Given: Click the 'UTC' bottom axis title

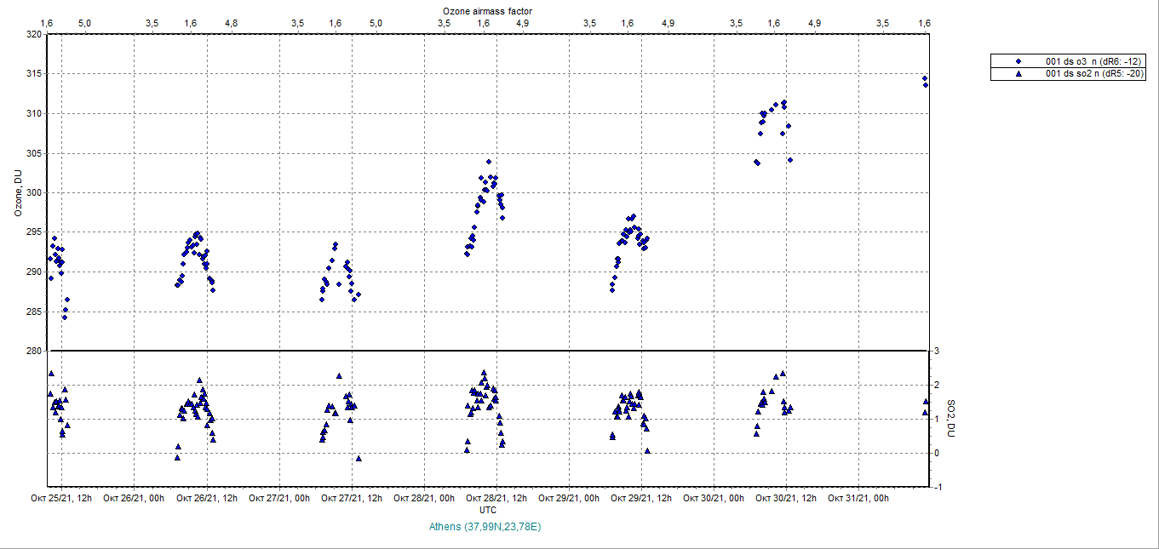Looking at the screenshot, I should coord(488,510).
